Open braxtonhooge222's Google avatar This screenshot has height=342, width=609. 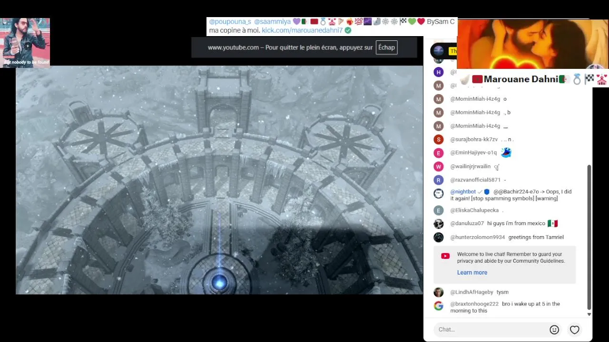click(x=439, y=306)
